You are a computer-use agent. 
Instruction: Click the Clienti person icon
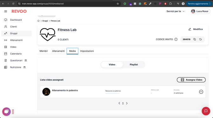6,26
